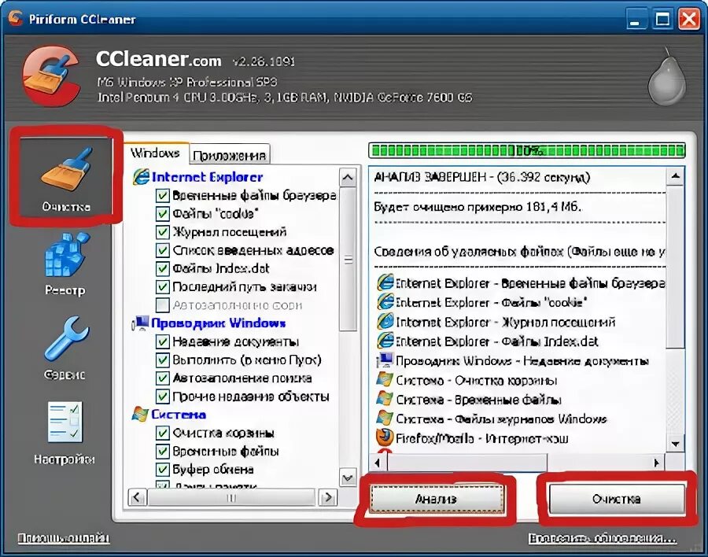The height and width of the screenshot is (557, 708).
Task: Click the Анализ button
Action: [x=436, y=500]
